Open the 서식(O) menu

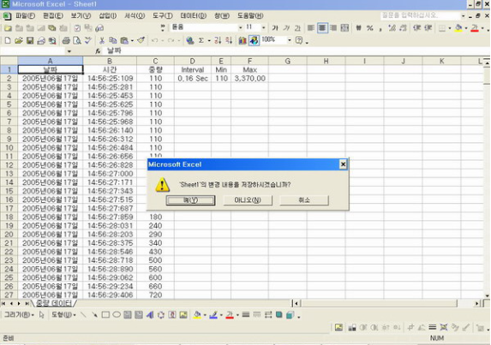135,15
